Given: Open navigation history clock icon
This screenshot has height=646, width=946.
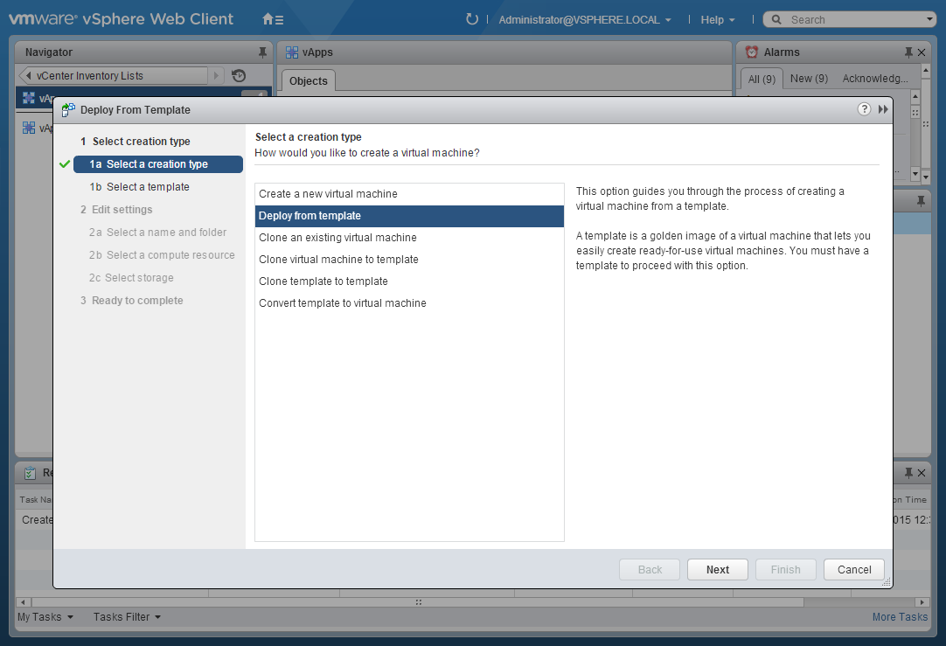Looking at the screenshot, I should [x=239, y=75].
